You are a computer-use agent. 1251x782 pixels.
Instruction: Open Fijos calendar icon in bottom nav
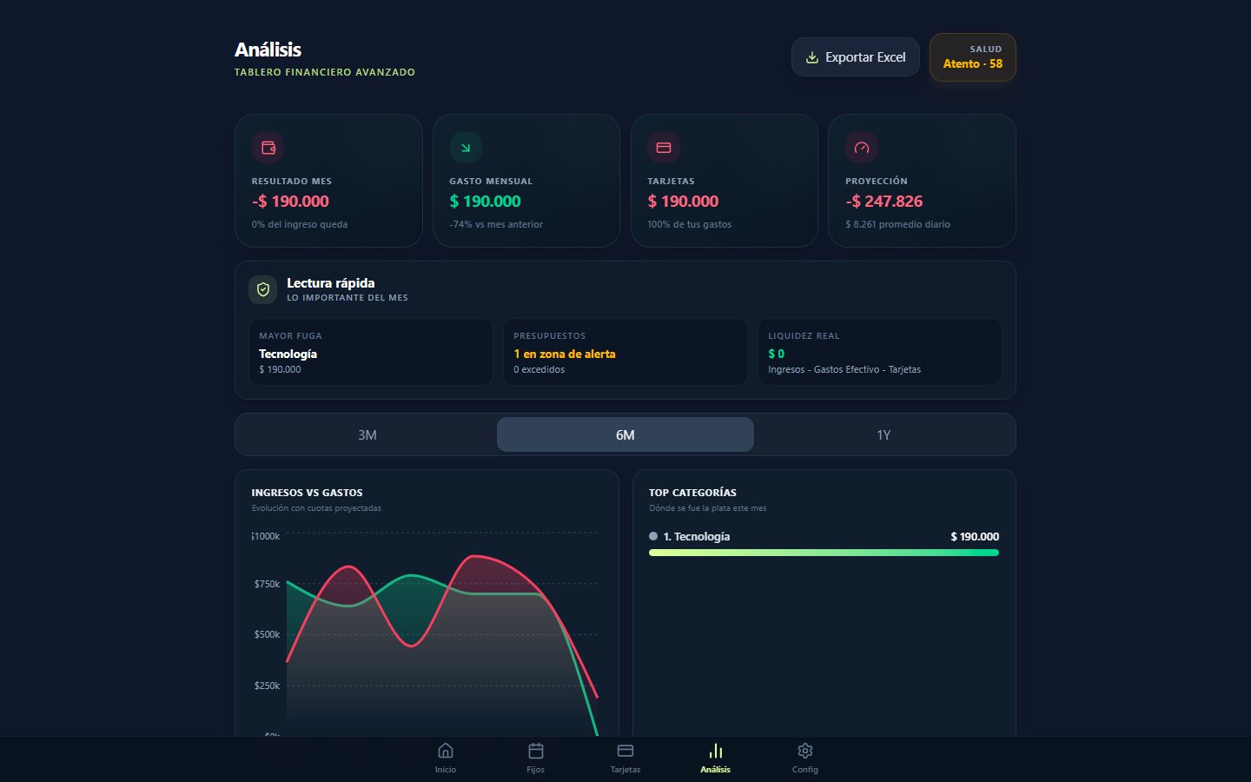pyautogui.click(x=536, y=751)
